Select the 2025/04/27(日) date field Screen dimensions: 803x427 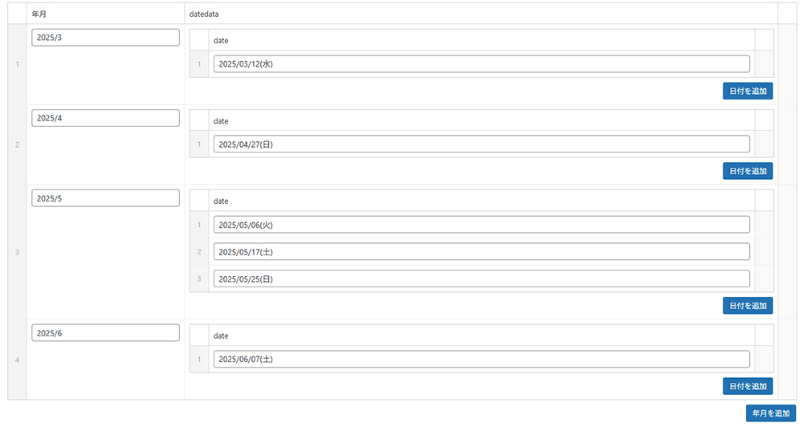(x=481, y=144)
